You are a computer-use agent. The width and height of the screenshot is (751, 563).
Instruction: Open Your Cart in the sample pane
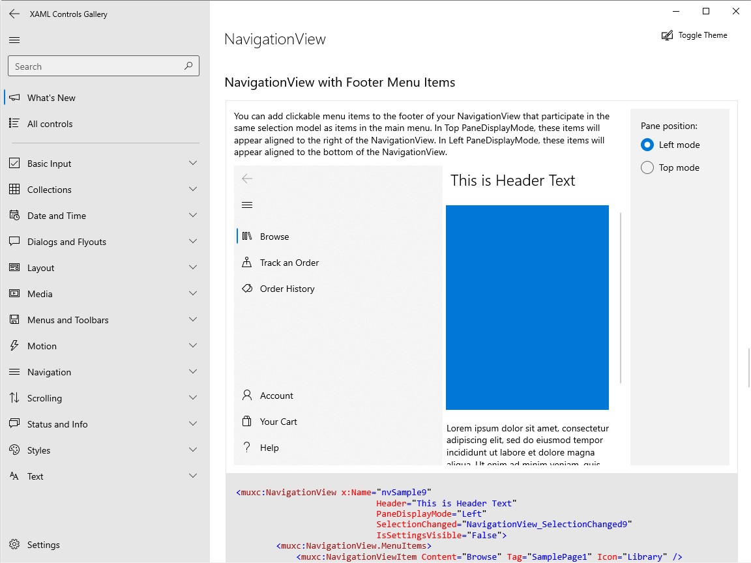(x=277, y=421)
